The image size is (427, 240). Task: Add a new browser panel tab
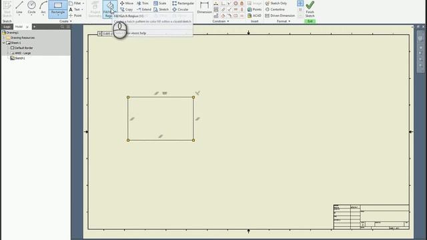34,27
